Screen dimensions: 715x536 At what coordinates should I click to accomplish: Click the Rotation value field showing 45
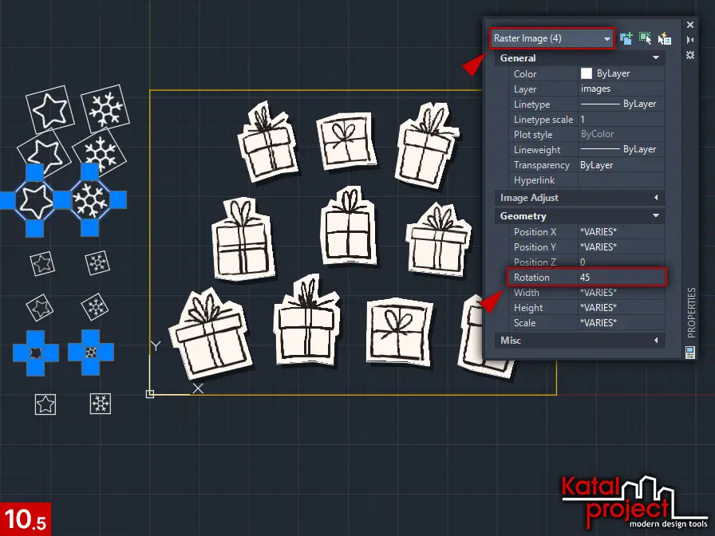pyautogui.click(x=621, y=278)
